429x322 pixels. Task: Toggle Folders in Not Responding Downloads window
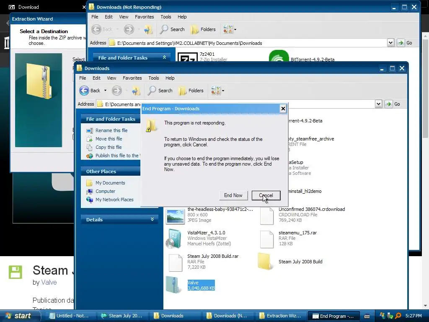point(203,29)
